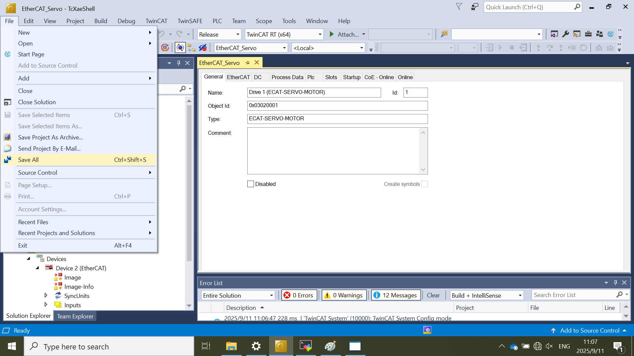634x356 pixels.
Task: Open Properties window via wrench icon
Action: click(565, 34)
